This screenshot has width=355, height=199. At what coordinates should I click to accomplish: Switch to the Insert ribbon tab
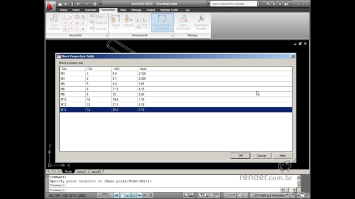point(76,10)
